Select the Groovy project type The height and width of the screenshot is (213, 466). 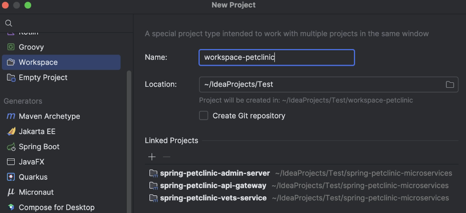pos(61,47)
